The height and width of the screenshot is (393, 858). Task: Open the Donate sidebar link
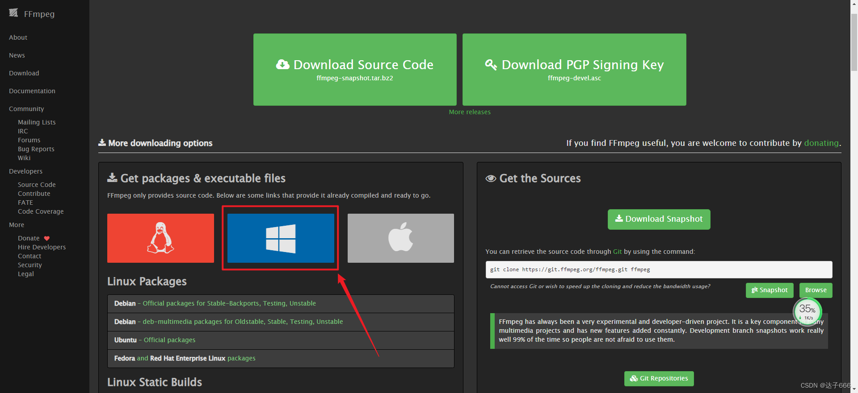coord(29,238)
